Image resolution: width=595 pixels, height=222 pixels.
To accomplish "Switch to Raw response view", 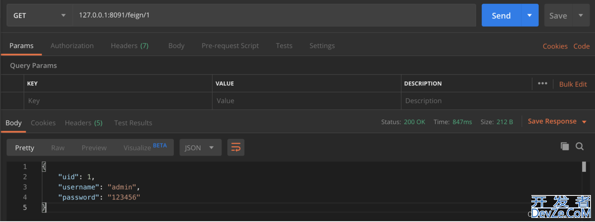I will pyautogui.click(x=58, y=148).
